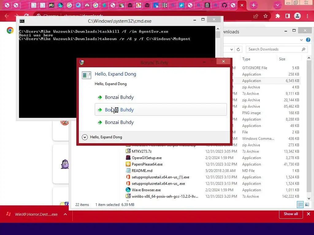
Task: Click the cmd.exe window system icon
Action: coord(22,21)
